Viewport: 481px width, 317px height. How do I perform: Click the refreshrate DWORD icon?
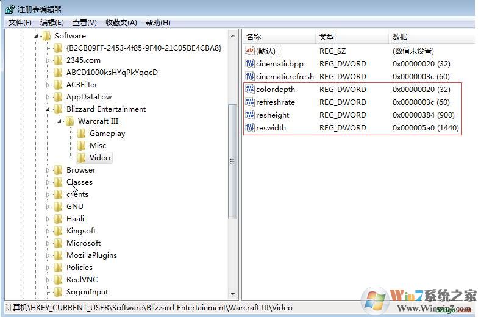pos(250,102)
